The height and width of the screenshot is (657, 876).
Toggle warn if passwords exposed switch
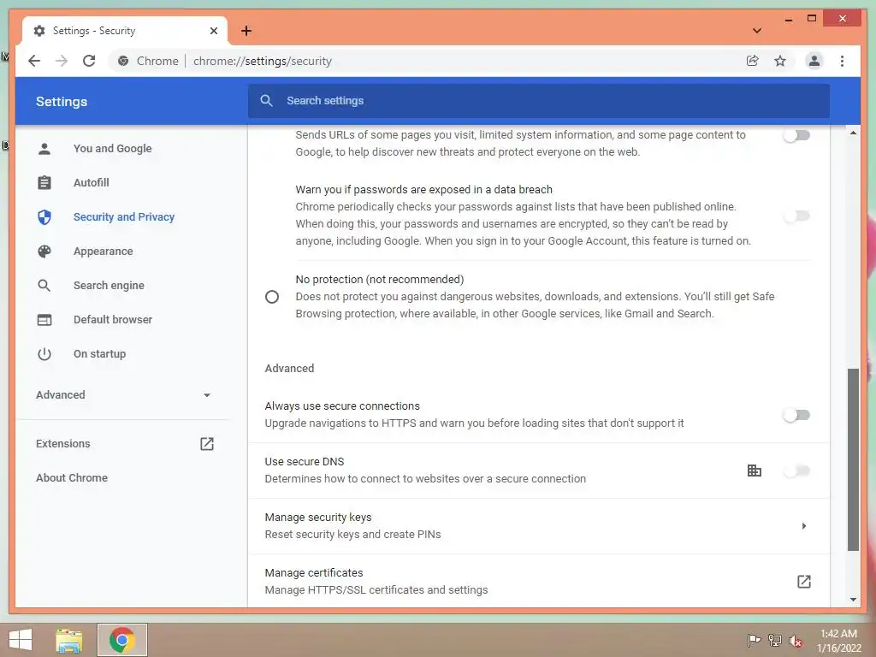pyautogui.click(x=796, y=216)
